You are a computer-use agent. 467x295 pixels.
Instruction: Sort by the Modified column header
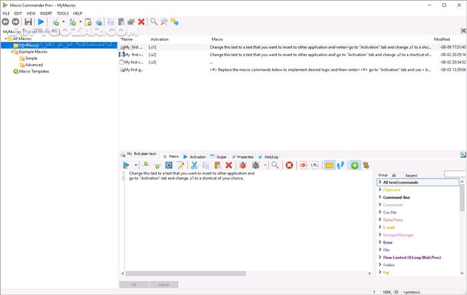(x=442, y=39)
